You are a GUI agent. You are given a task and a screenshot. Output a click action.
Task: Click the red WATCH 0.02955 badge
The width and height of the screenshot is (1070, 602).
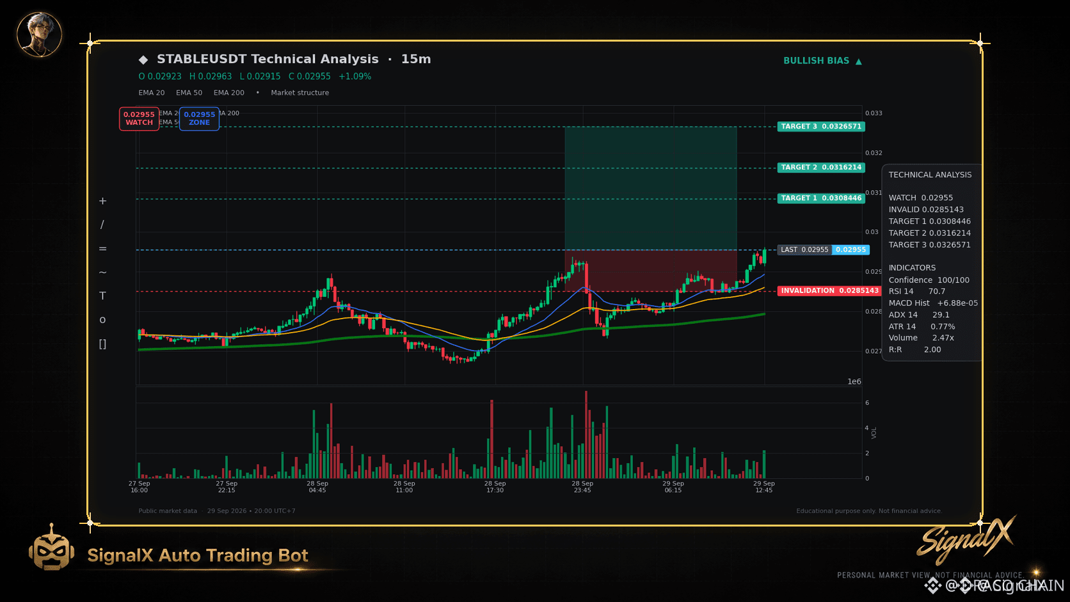139,118
